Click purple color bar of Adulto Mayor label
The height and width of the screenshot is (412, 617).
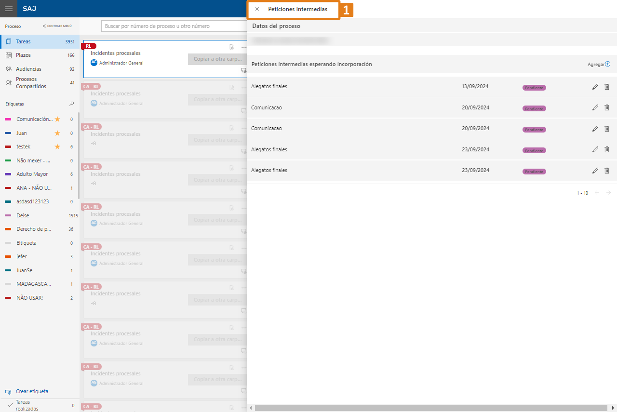click(x=8, y=174)
